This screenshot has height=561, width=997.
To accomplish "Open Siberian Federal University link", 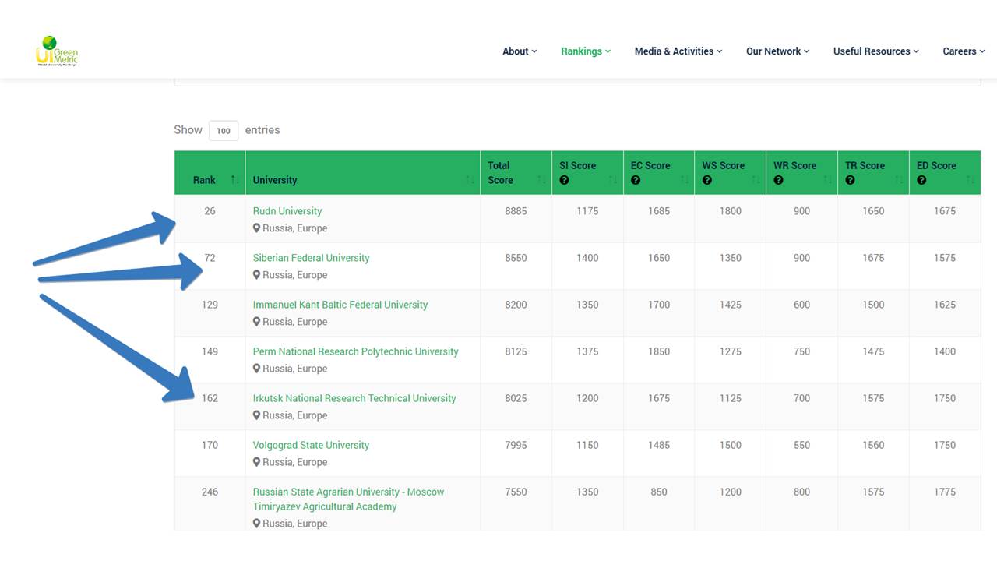I will coord(312,258).
